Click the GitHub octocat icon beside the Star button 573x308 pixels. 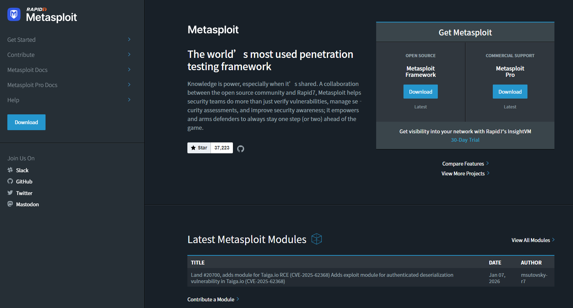click(x=240, y=148)
